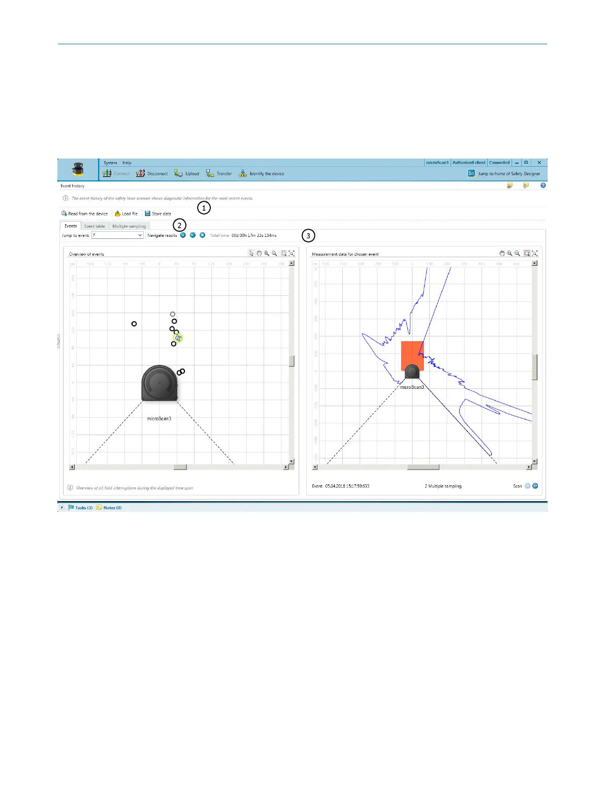
Task: Click Total time value 00d 00h 17m 23s 154ms
Action: tap(254, 235)
